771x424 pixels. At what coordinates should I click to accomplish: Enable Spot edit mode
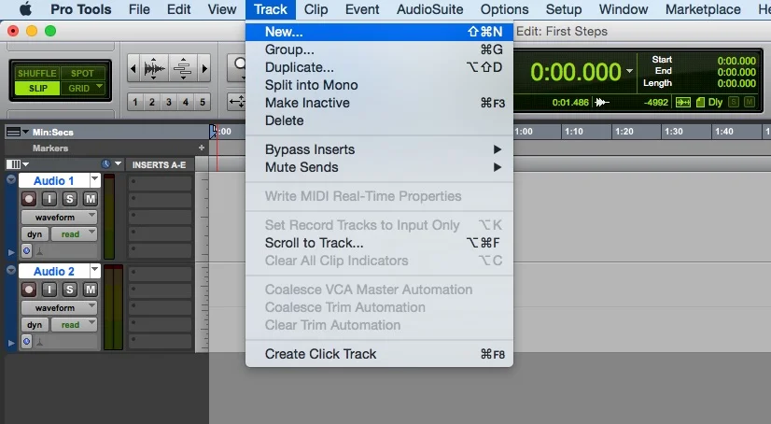pos(82,73)
